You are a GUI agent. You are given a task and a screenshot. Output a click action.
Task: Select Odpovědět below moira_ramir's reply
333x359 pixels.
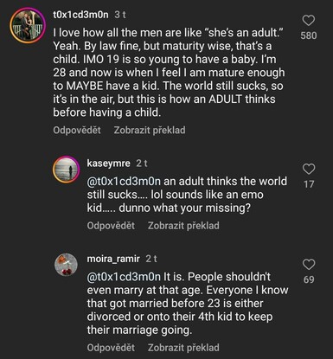[111, 348]
